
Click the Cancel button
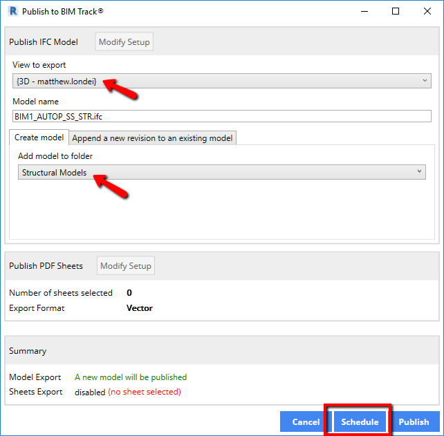tap(306, 422)
